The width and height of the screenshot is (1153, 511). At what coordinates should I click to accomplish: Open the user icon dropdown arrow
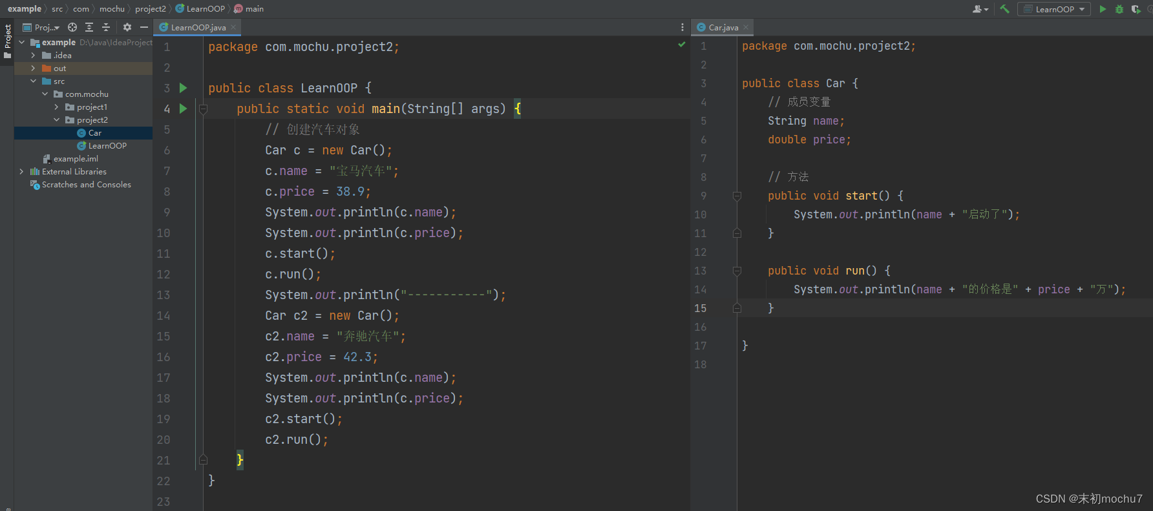[986, 10]
